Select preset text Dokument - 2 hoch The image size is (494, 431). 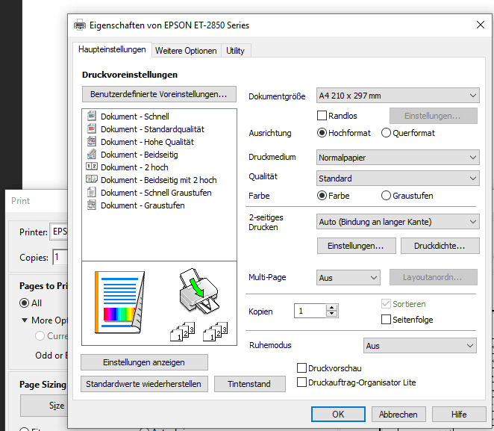pyautogui.click(x=134, y=167)
